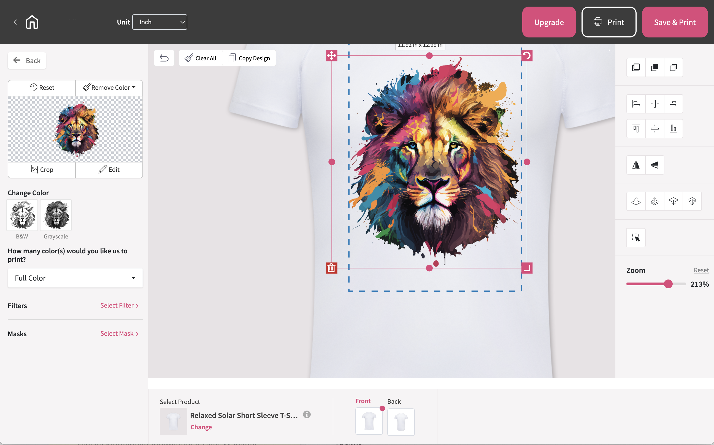Click the Crop button under preview

coord(42,170)
